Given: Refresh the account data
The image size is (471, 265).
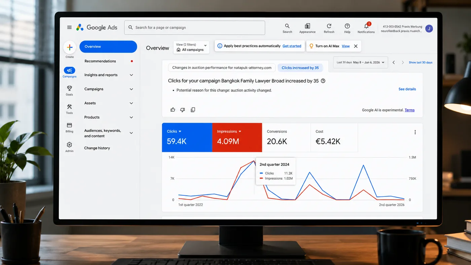Looking at the screenshot, I should [329, 28].
